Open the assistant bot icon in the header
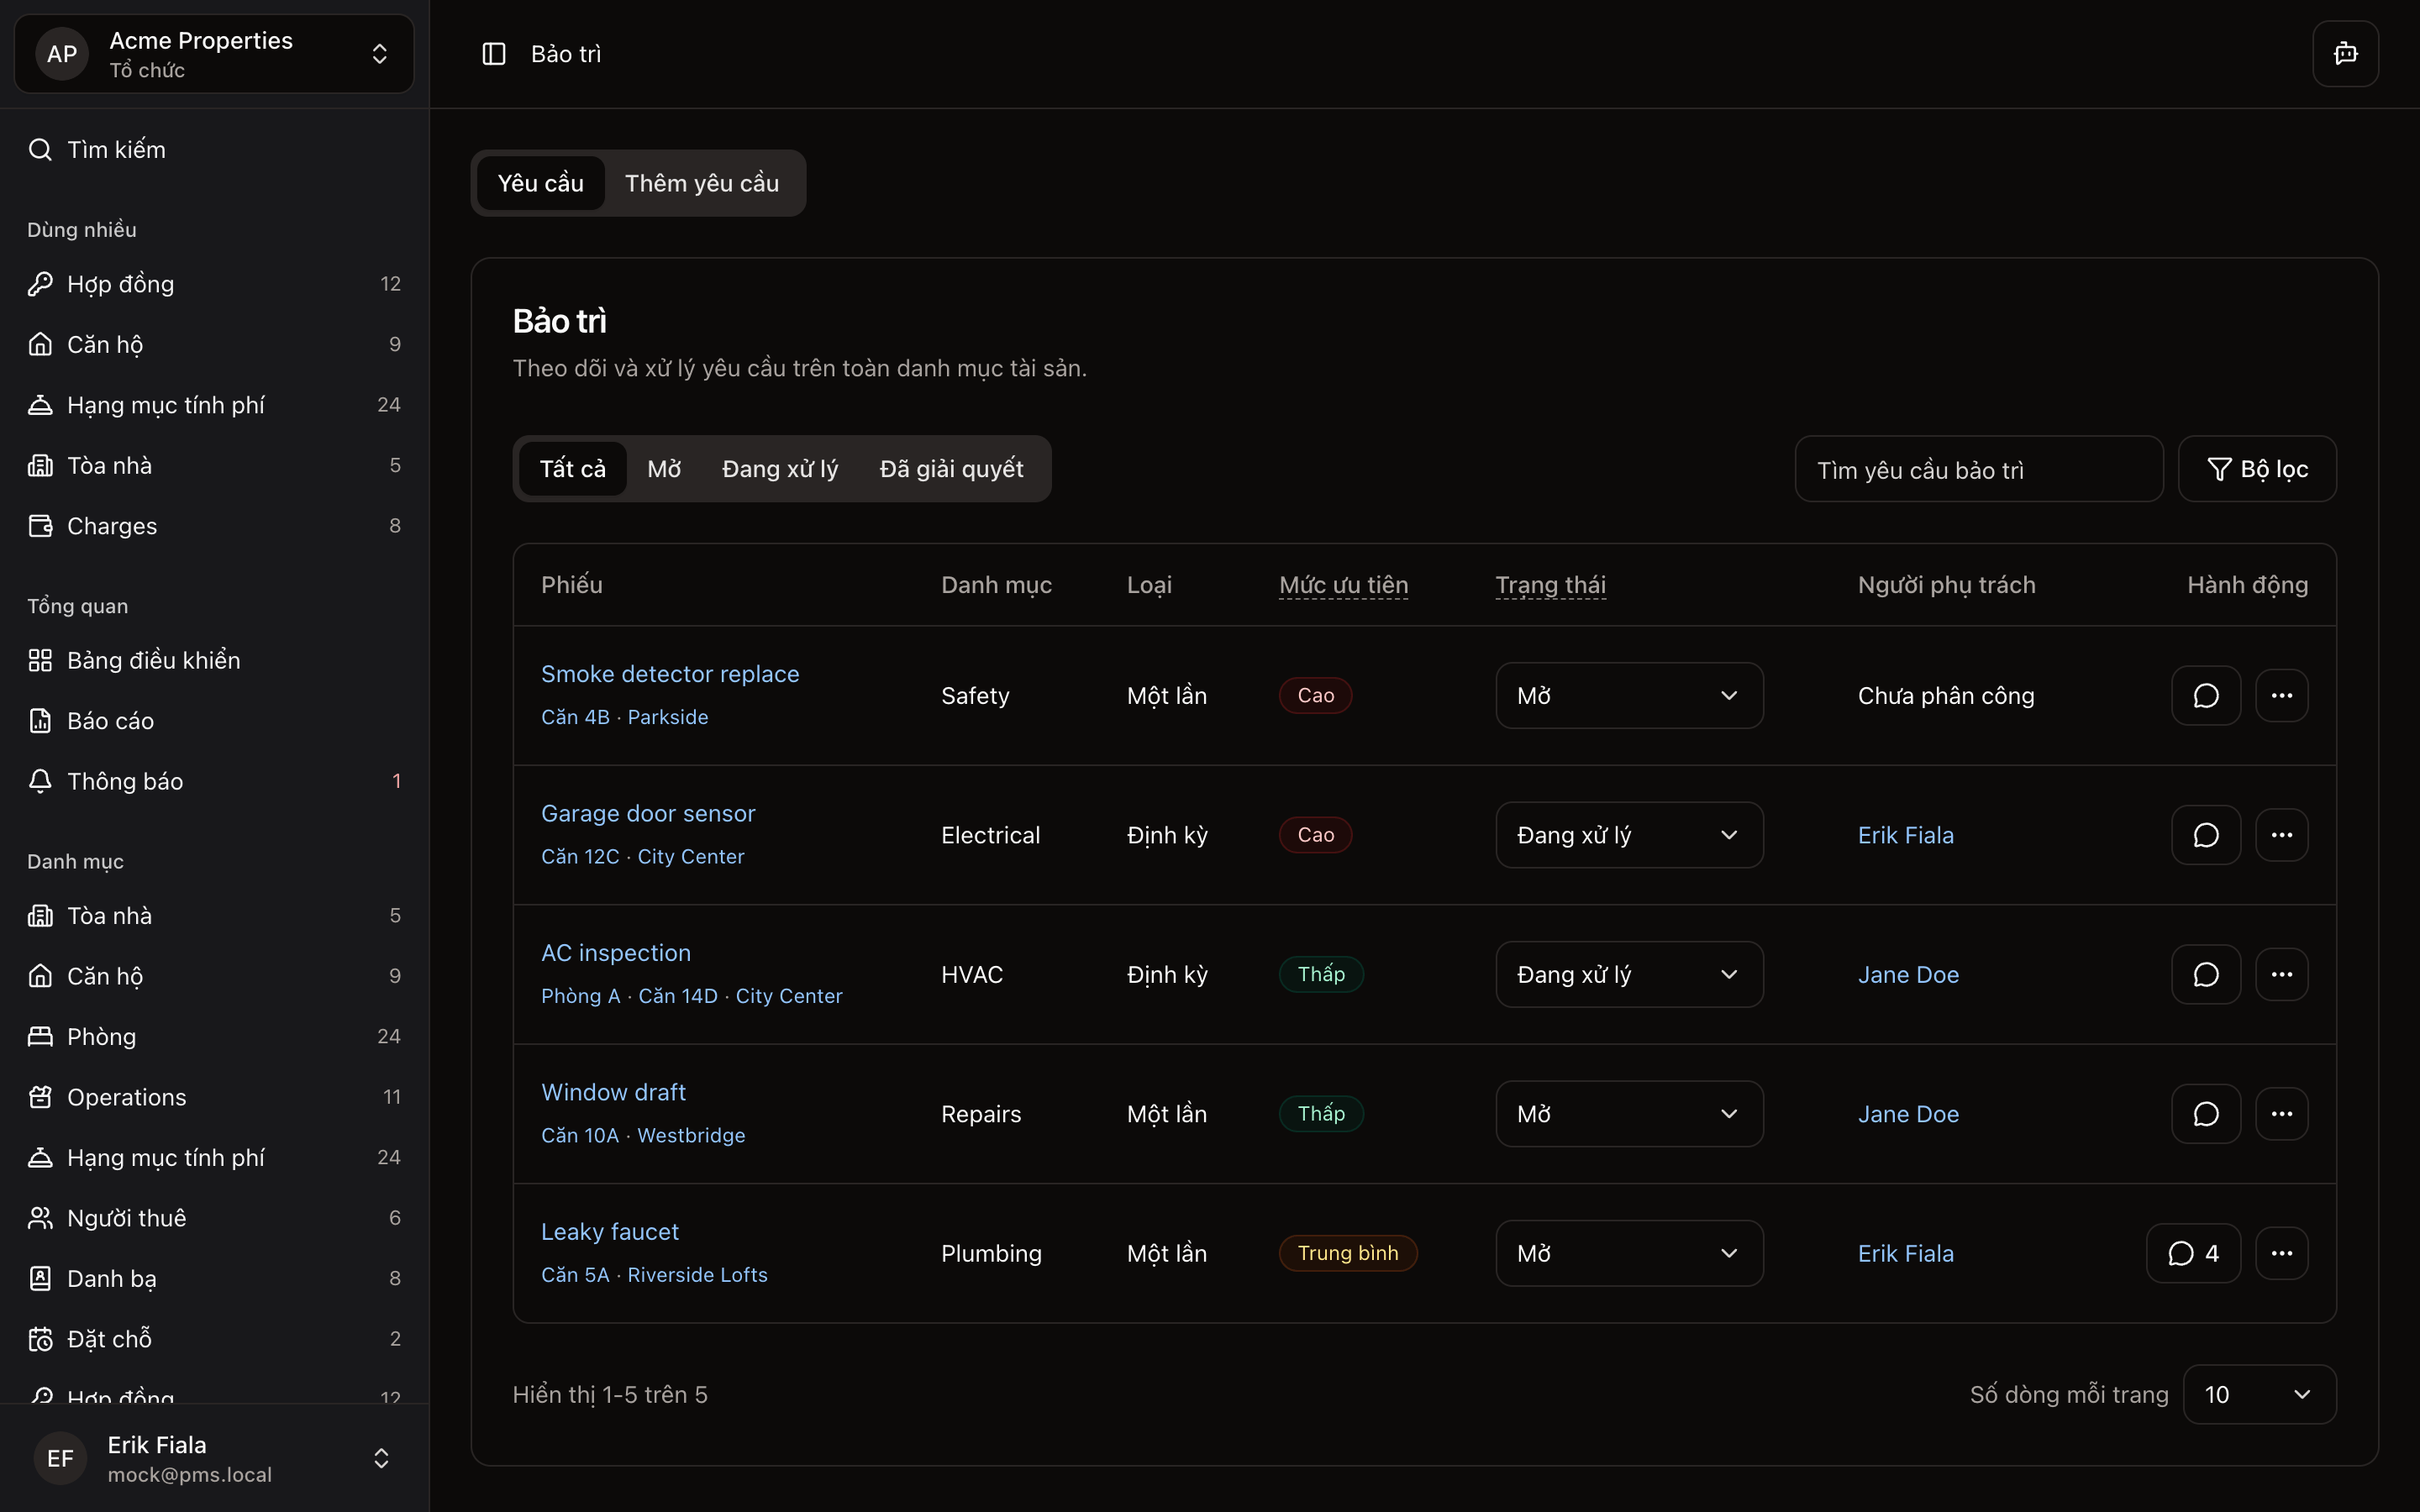This screenshot has width=2420, height=1512. coord(2345,54)
